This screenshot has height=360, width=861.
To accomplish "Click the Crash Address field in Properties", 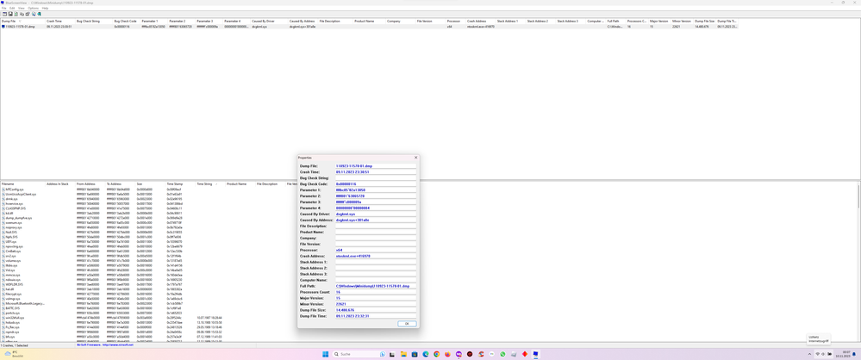I will [376, 256].
